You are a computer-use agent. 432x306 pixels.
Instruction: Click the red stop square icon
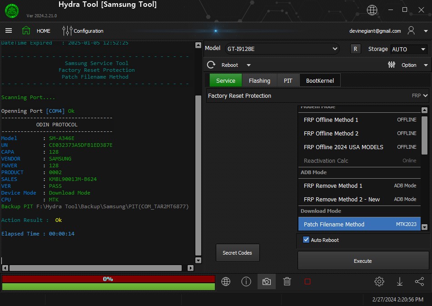coord(308,281)
